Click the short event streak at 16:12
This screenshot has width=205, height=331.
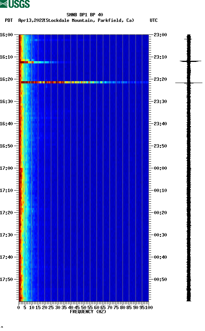pos(45,62)
